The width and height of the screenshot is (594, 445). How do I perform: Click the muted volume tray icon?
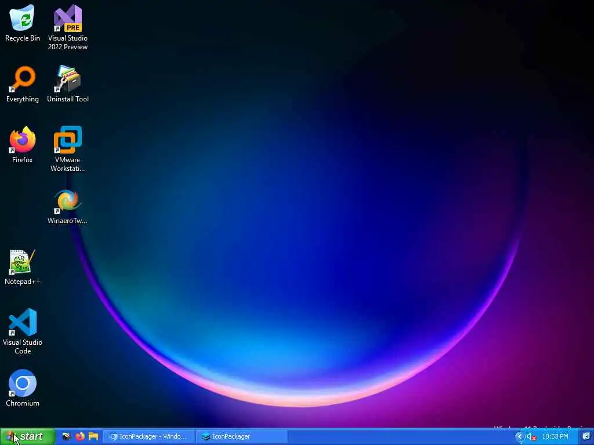tap(531, 437)
